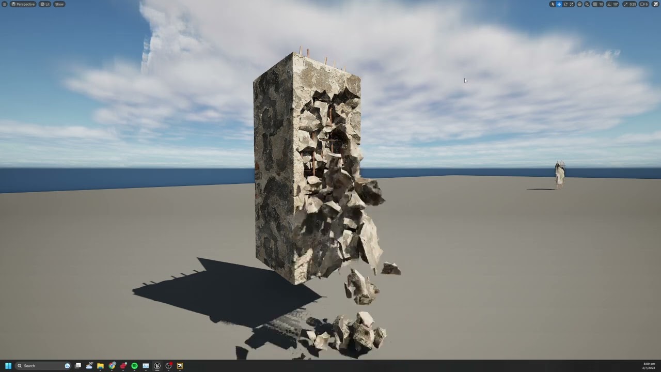Image resolution: width=661 pixels, height=372 pixels.
Task: Open the Perspective view mode dropdown
Action: [23, 4]
